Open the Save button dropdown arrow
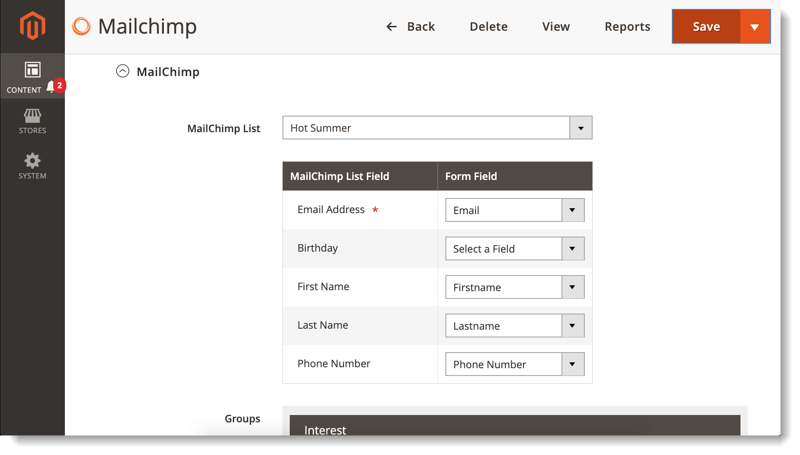The height and width of the screenshot is (455, 800). point(755,27)
